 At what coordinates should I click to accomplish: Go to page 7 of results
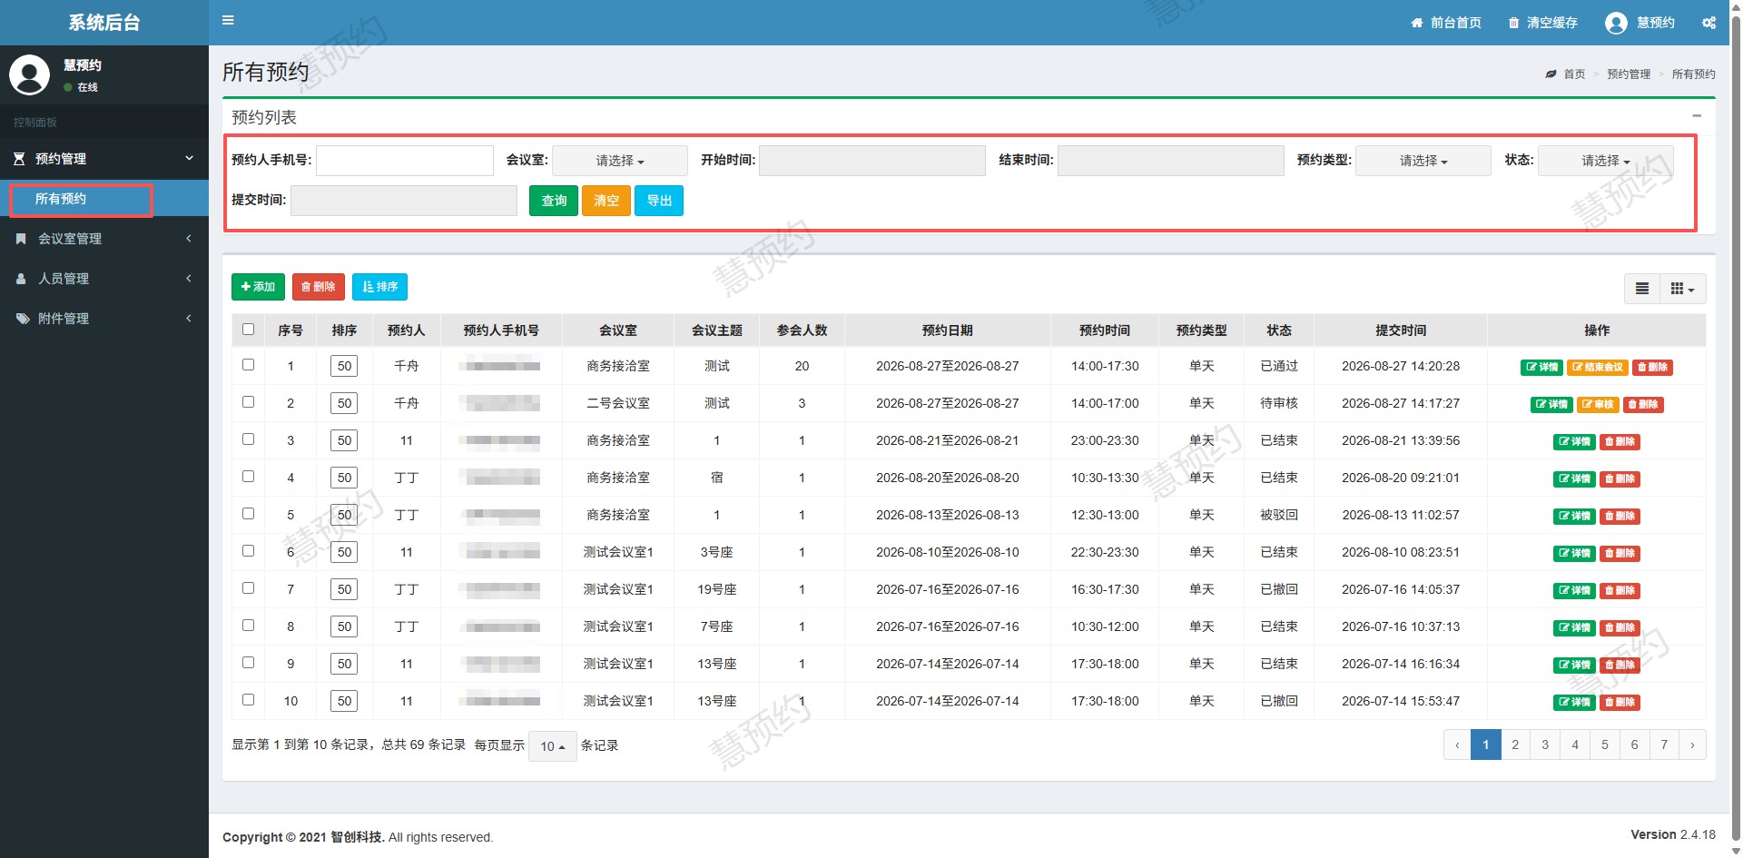[1664, 745]
